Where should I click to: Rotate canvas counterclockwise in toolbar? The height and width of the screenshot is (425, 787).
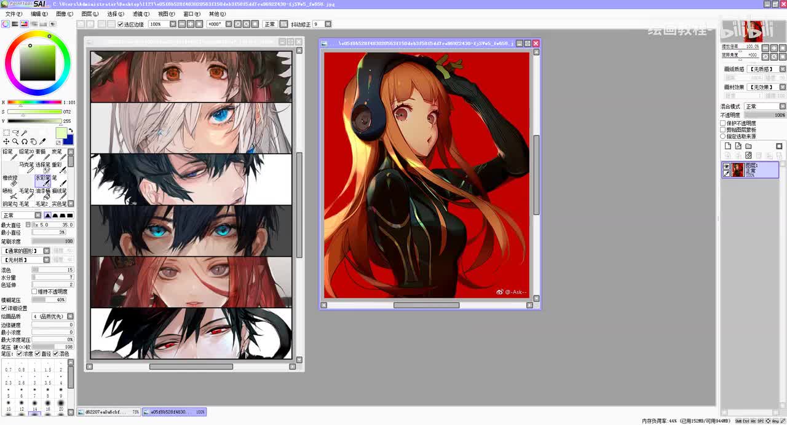237,24
